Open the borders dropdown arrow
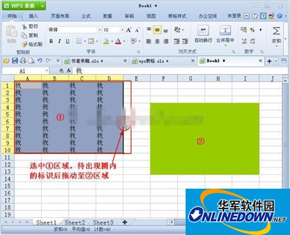This screenshot has width=290, height=235. pos(85,41)
